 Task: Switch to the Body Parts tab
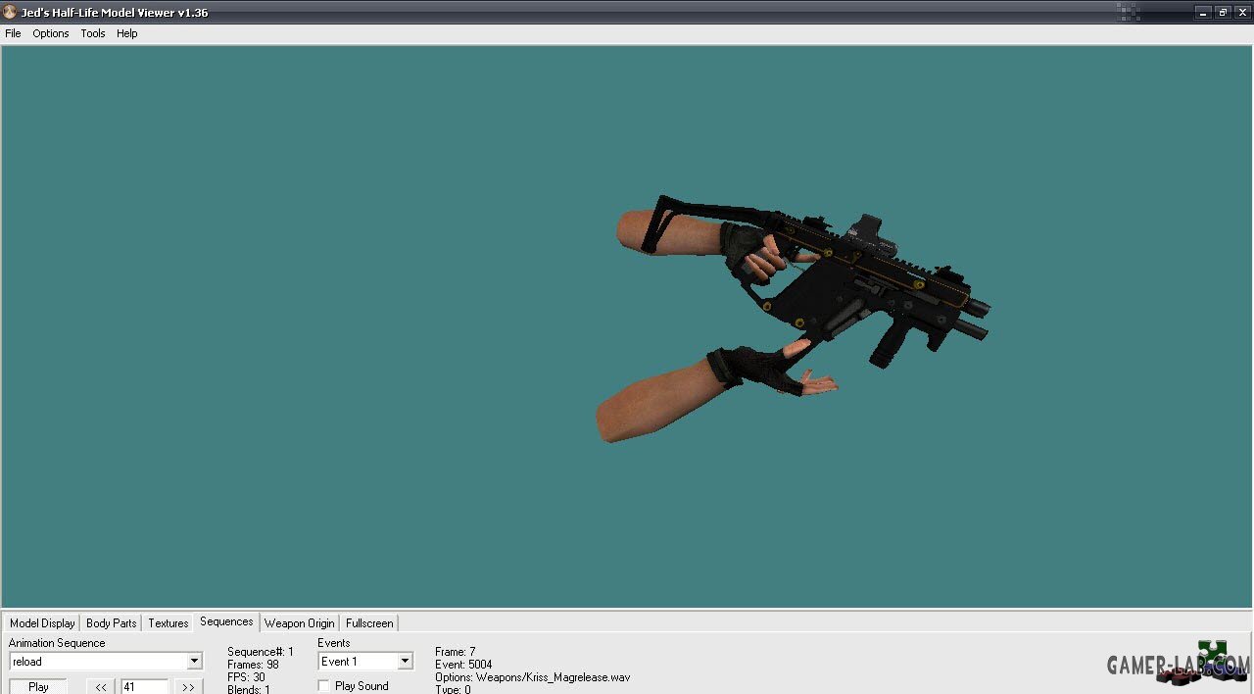click(112, 623)
